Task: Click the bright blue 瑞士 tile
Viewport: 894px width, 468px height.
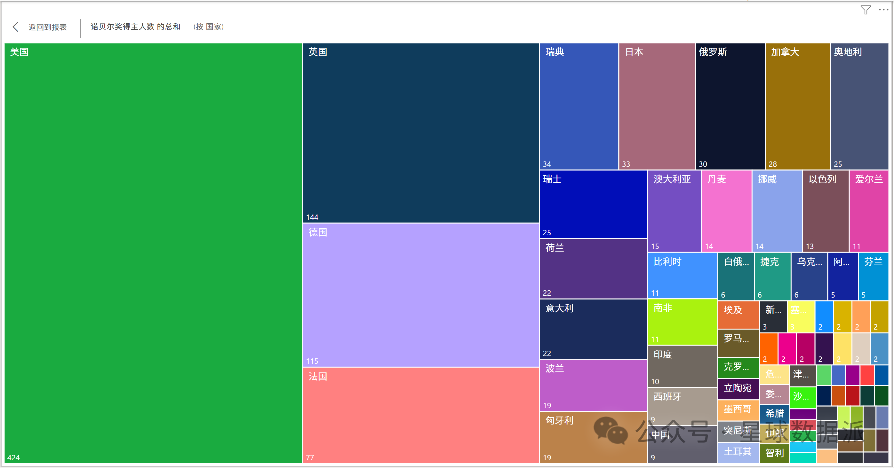Action: coord(593,204)
